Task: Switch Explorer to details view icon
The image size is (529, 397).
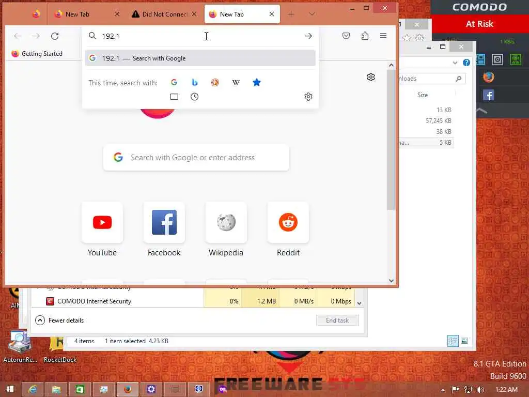Action: tap(453, 341)
